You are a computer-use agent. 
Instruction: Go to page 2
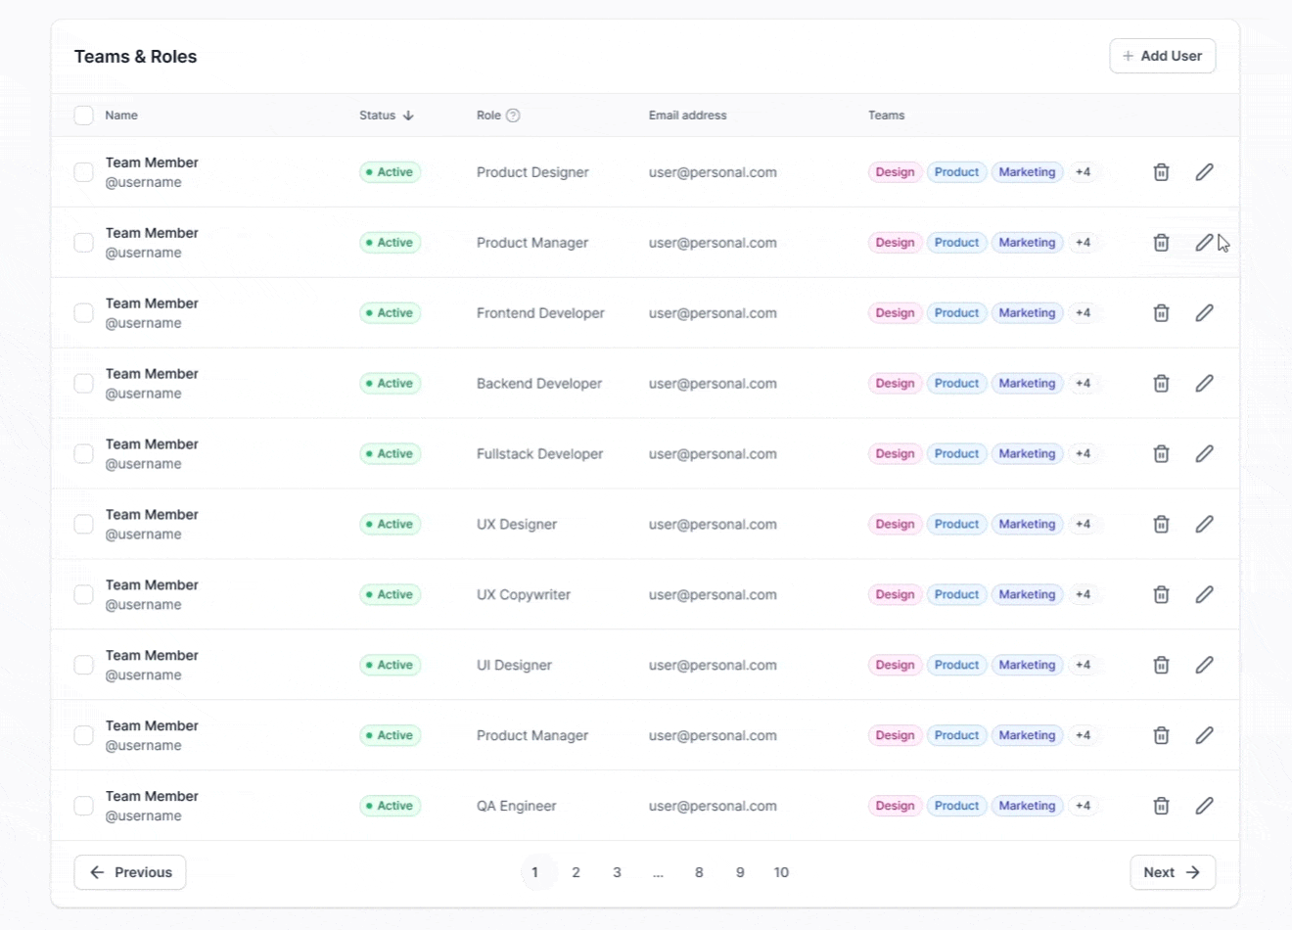click(x=576, y=872)
